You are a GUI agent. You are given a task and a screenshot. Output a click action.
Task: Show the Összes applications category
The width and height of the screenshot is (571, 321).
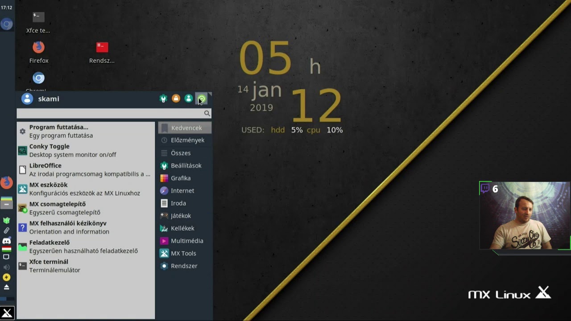185,153
